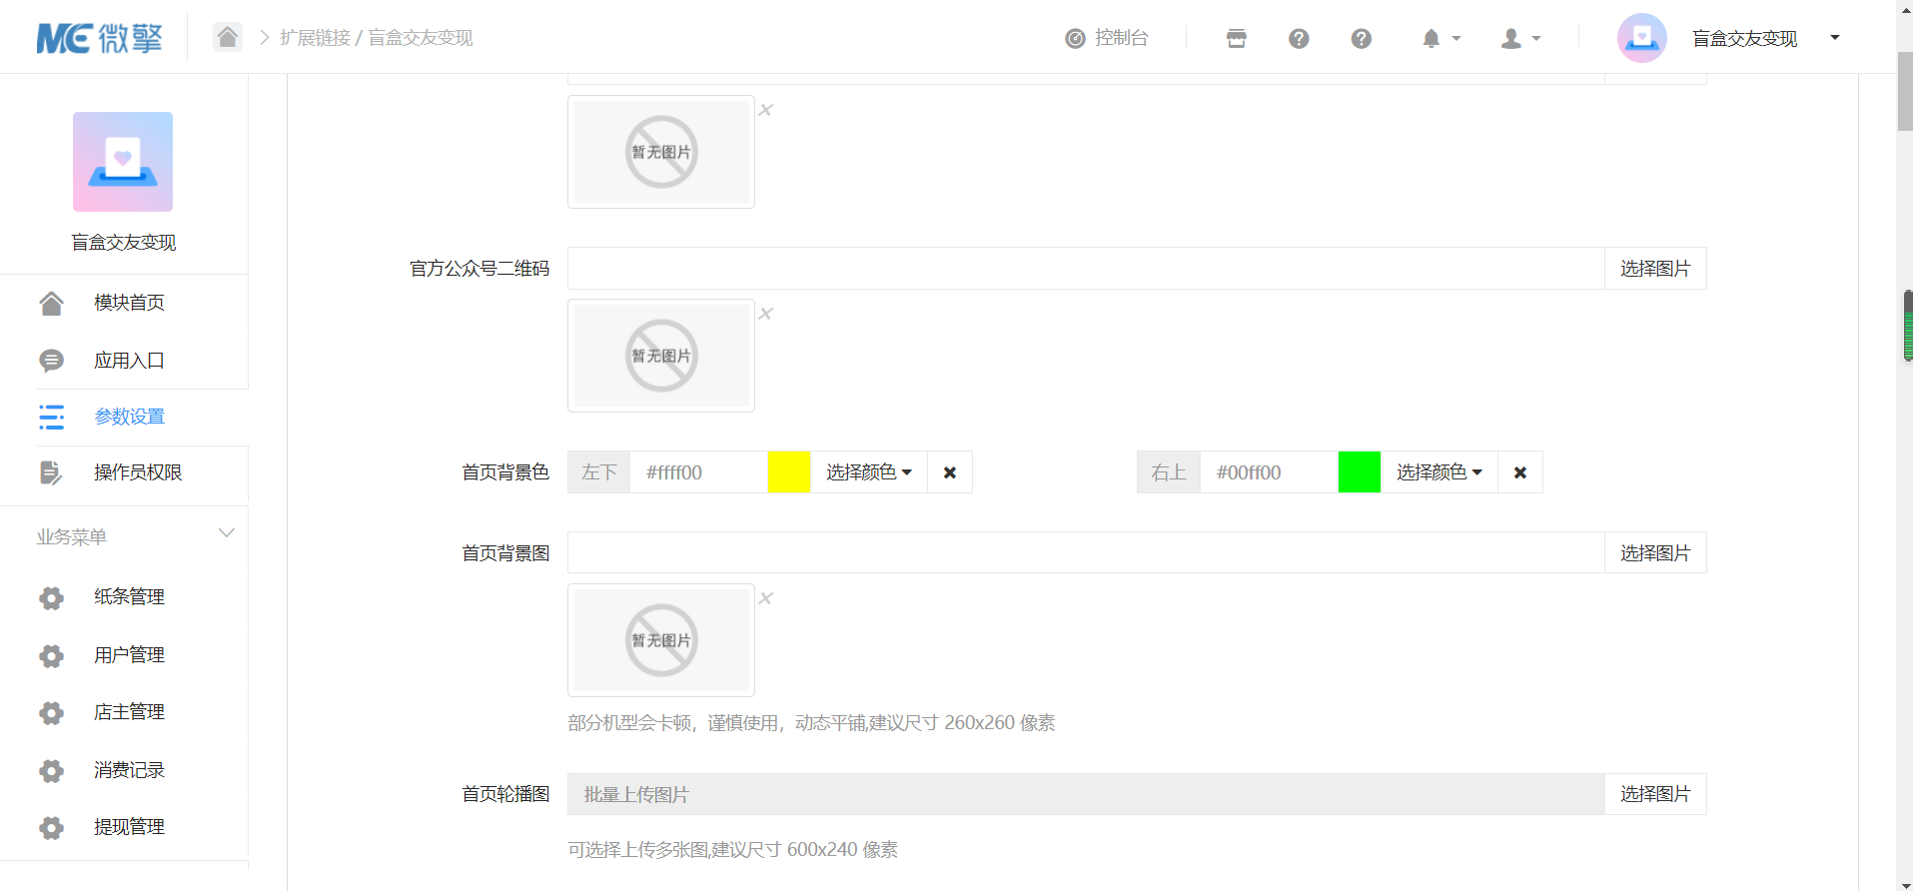Go to 模块首页 in sidebar
1913x891 pixels.
click(129, 303)
